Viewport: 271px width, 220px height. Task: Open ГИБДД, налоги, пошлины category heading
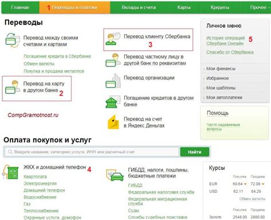pyautogui.click(x=158, y=173)
